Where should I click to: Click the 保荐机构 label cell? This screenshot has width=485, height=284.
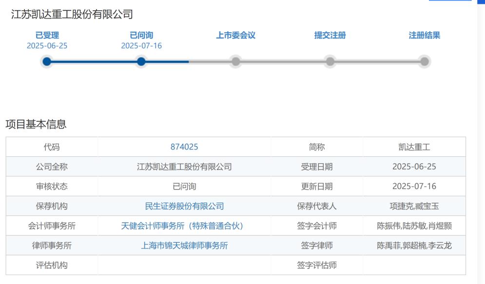pyautogui.click(x=52, y=206)
